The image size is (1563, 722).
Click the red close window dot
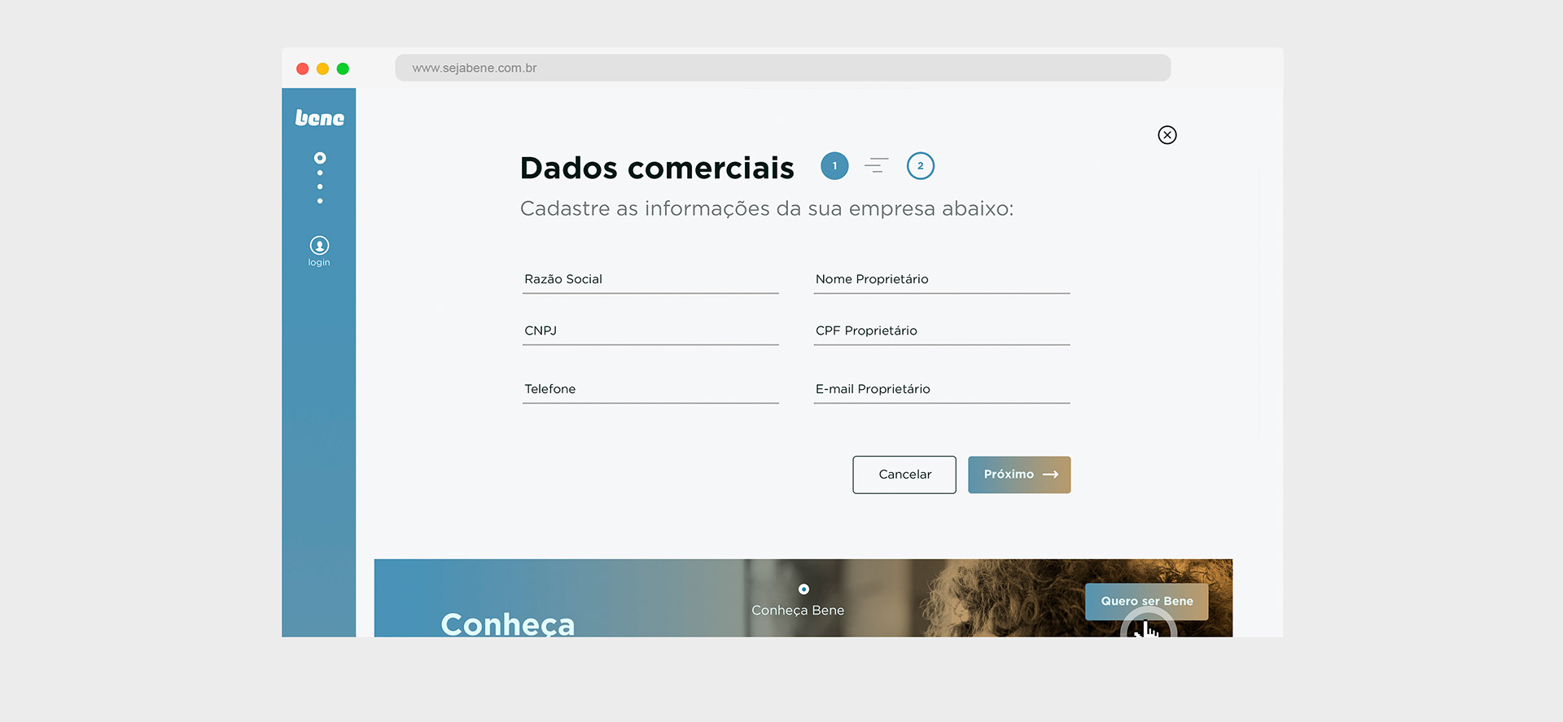302,68
